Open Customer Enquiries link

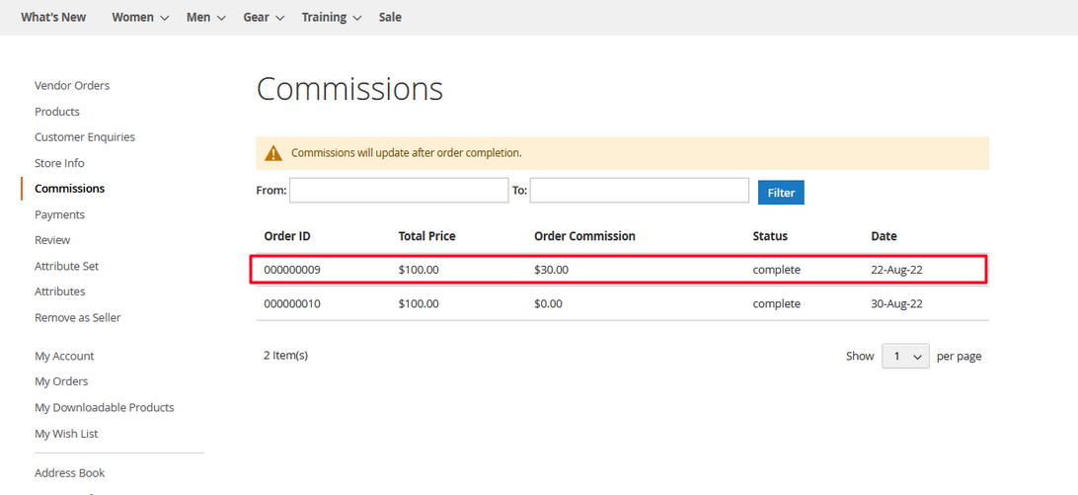tap(85, 137)
